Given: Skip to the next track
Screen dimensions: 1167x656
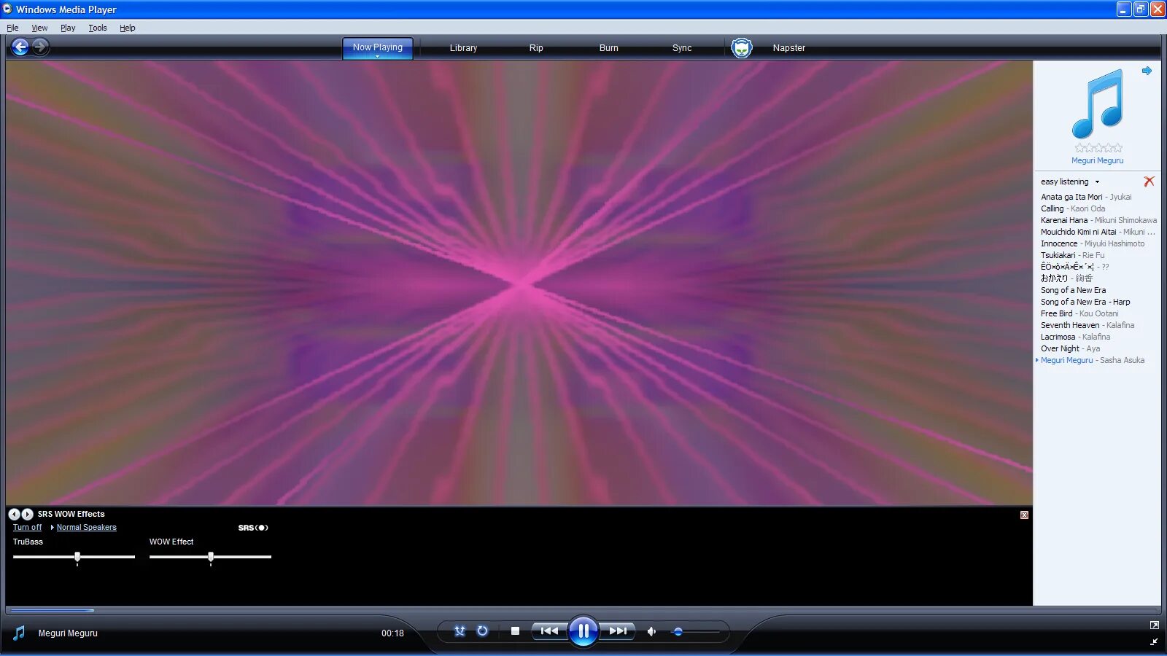Looking at the screenshot, I should [x=618, y=631].
